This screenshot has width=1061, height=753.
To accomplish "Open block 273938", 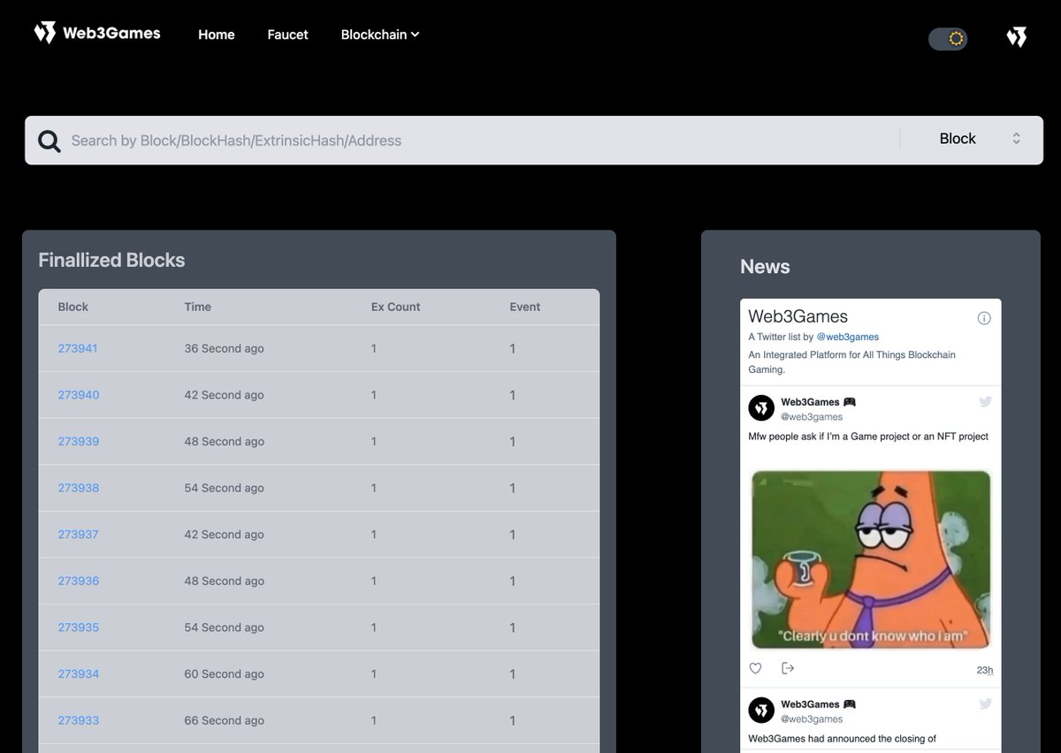I will (x=79, y=488).
